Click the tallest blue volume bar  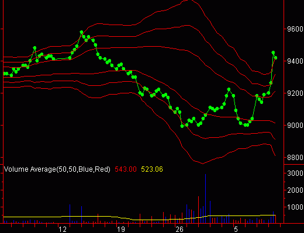pos(205,199)
